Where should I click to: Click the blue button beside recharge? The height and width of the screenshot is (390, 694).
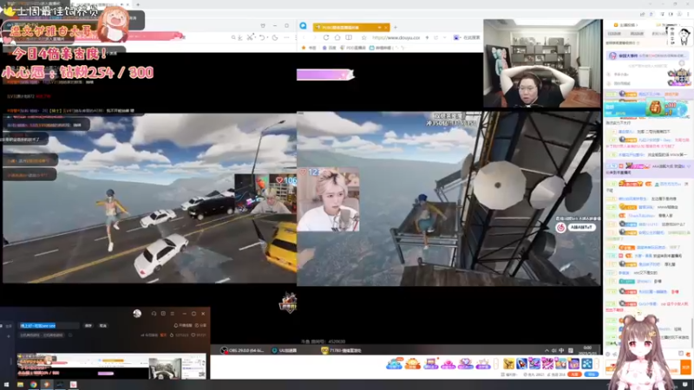tap(592, 374)
